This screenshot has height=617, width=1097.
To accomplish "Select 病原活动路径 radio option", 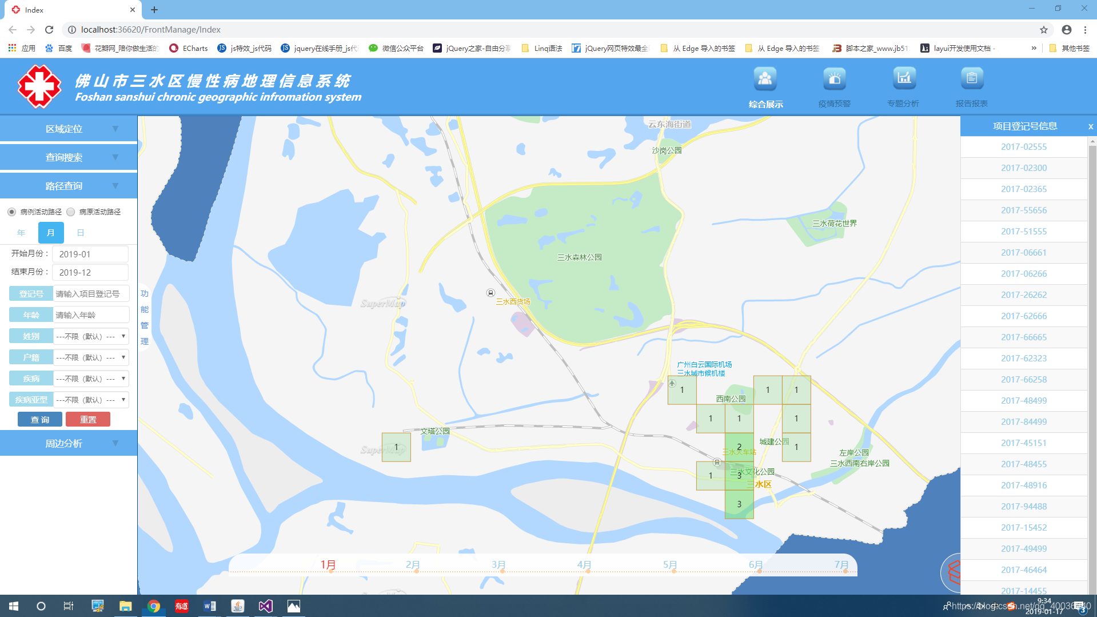I will click(x=71, y=212).
